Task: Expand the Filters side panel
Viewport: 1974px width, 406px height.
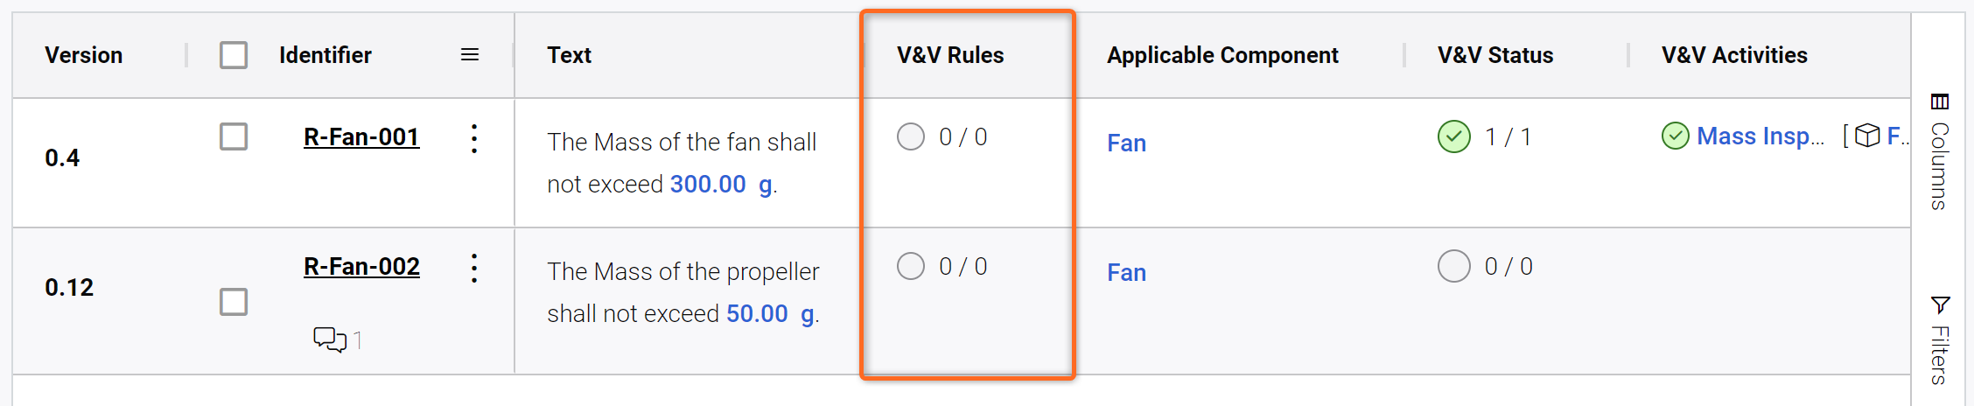Action: click(x=1940, y=340)
